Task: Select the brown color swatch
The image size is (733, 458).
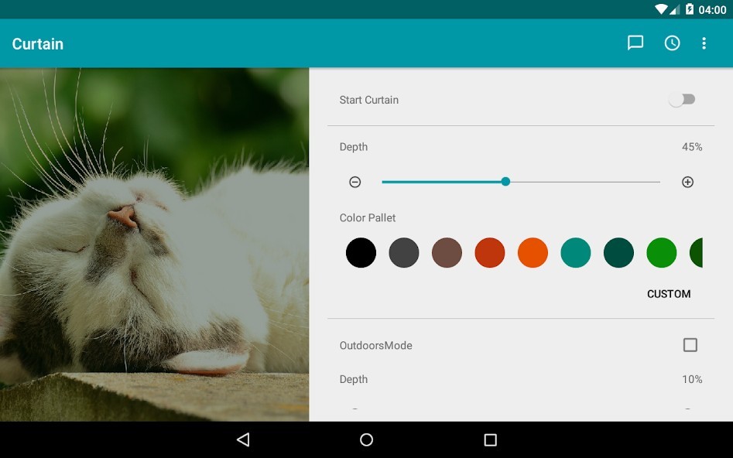Action: pos(447,252)
